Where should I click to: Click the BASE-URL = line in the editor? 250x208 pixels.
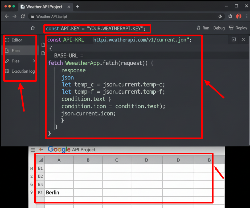pos(69,56)
